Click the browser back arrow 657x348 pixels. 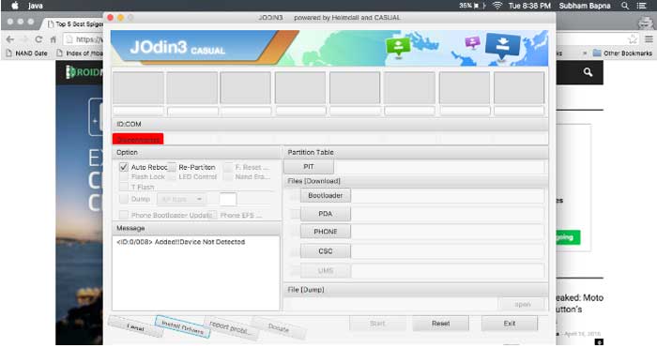coord(10,39)
